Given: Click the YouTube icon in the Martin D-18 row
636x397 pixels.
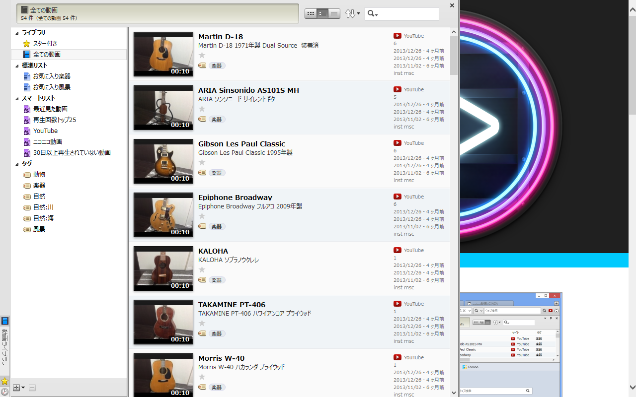Looking at the screenshot, I should pos(397,36).
